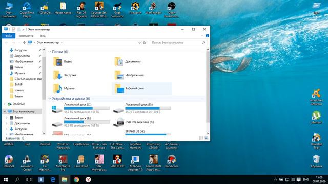Launch Chrome from taskbar
Viewport: 328px width, 184px height.
click(x=76, y=179)
